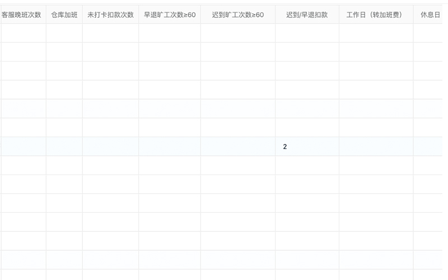Select the 工作日（转加班费）column header
Viewport: 448px width, 280px height.
coord(376,15)
